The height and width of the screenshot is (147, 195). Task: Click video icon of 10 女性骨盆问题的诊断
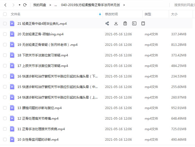click(x=12, y=139)
